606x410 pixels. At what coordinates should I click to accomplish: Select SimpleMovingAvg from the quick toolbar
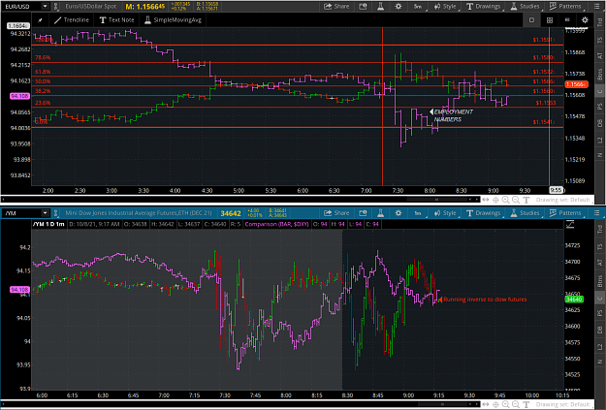coord(174,20)
